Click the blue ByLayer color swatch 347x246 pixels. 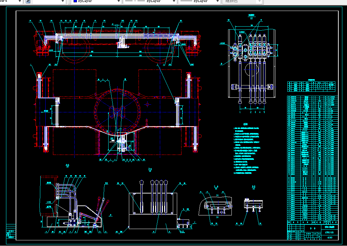pos(75,1)
